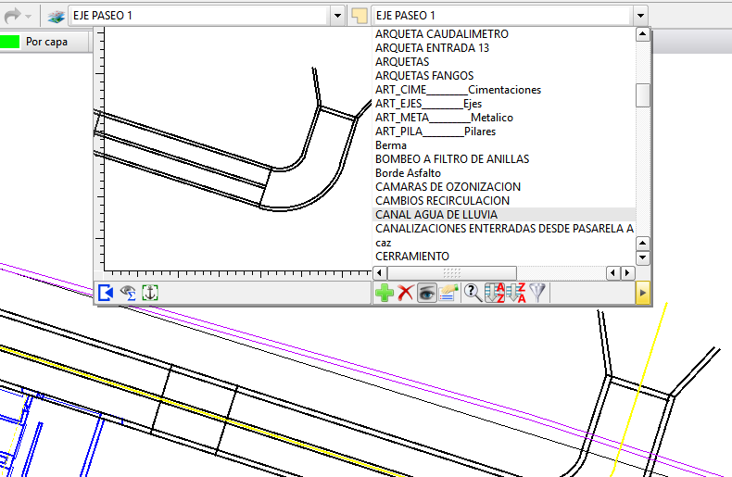732x477 pixels.
Task: Select Berma layer
Action: coord(504,145)
